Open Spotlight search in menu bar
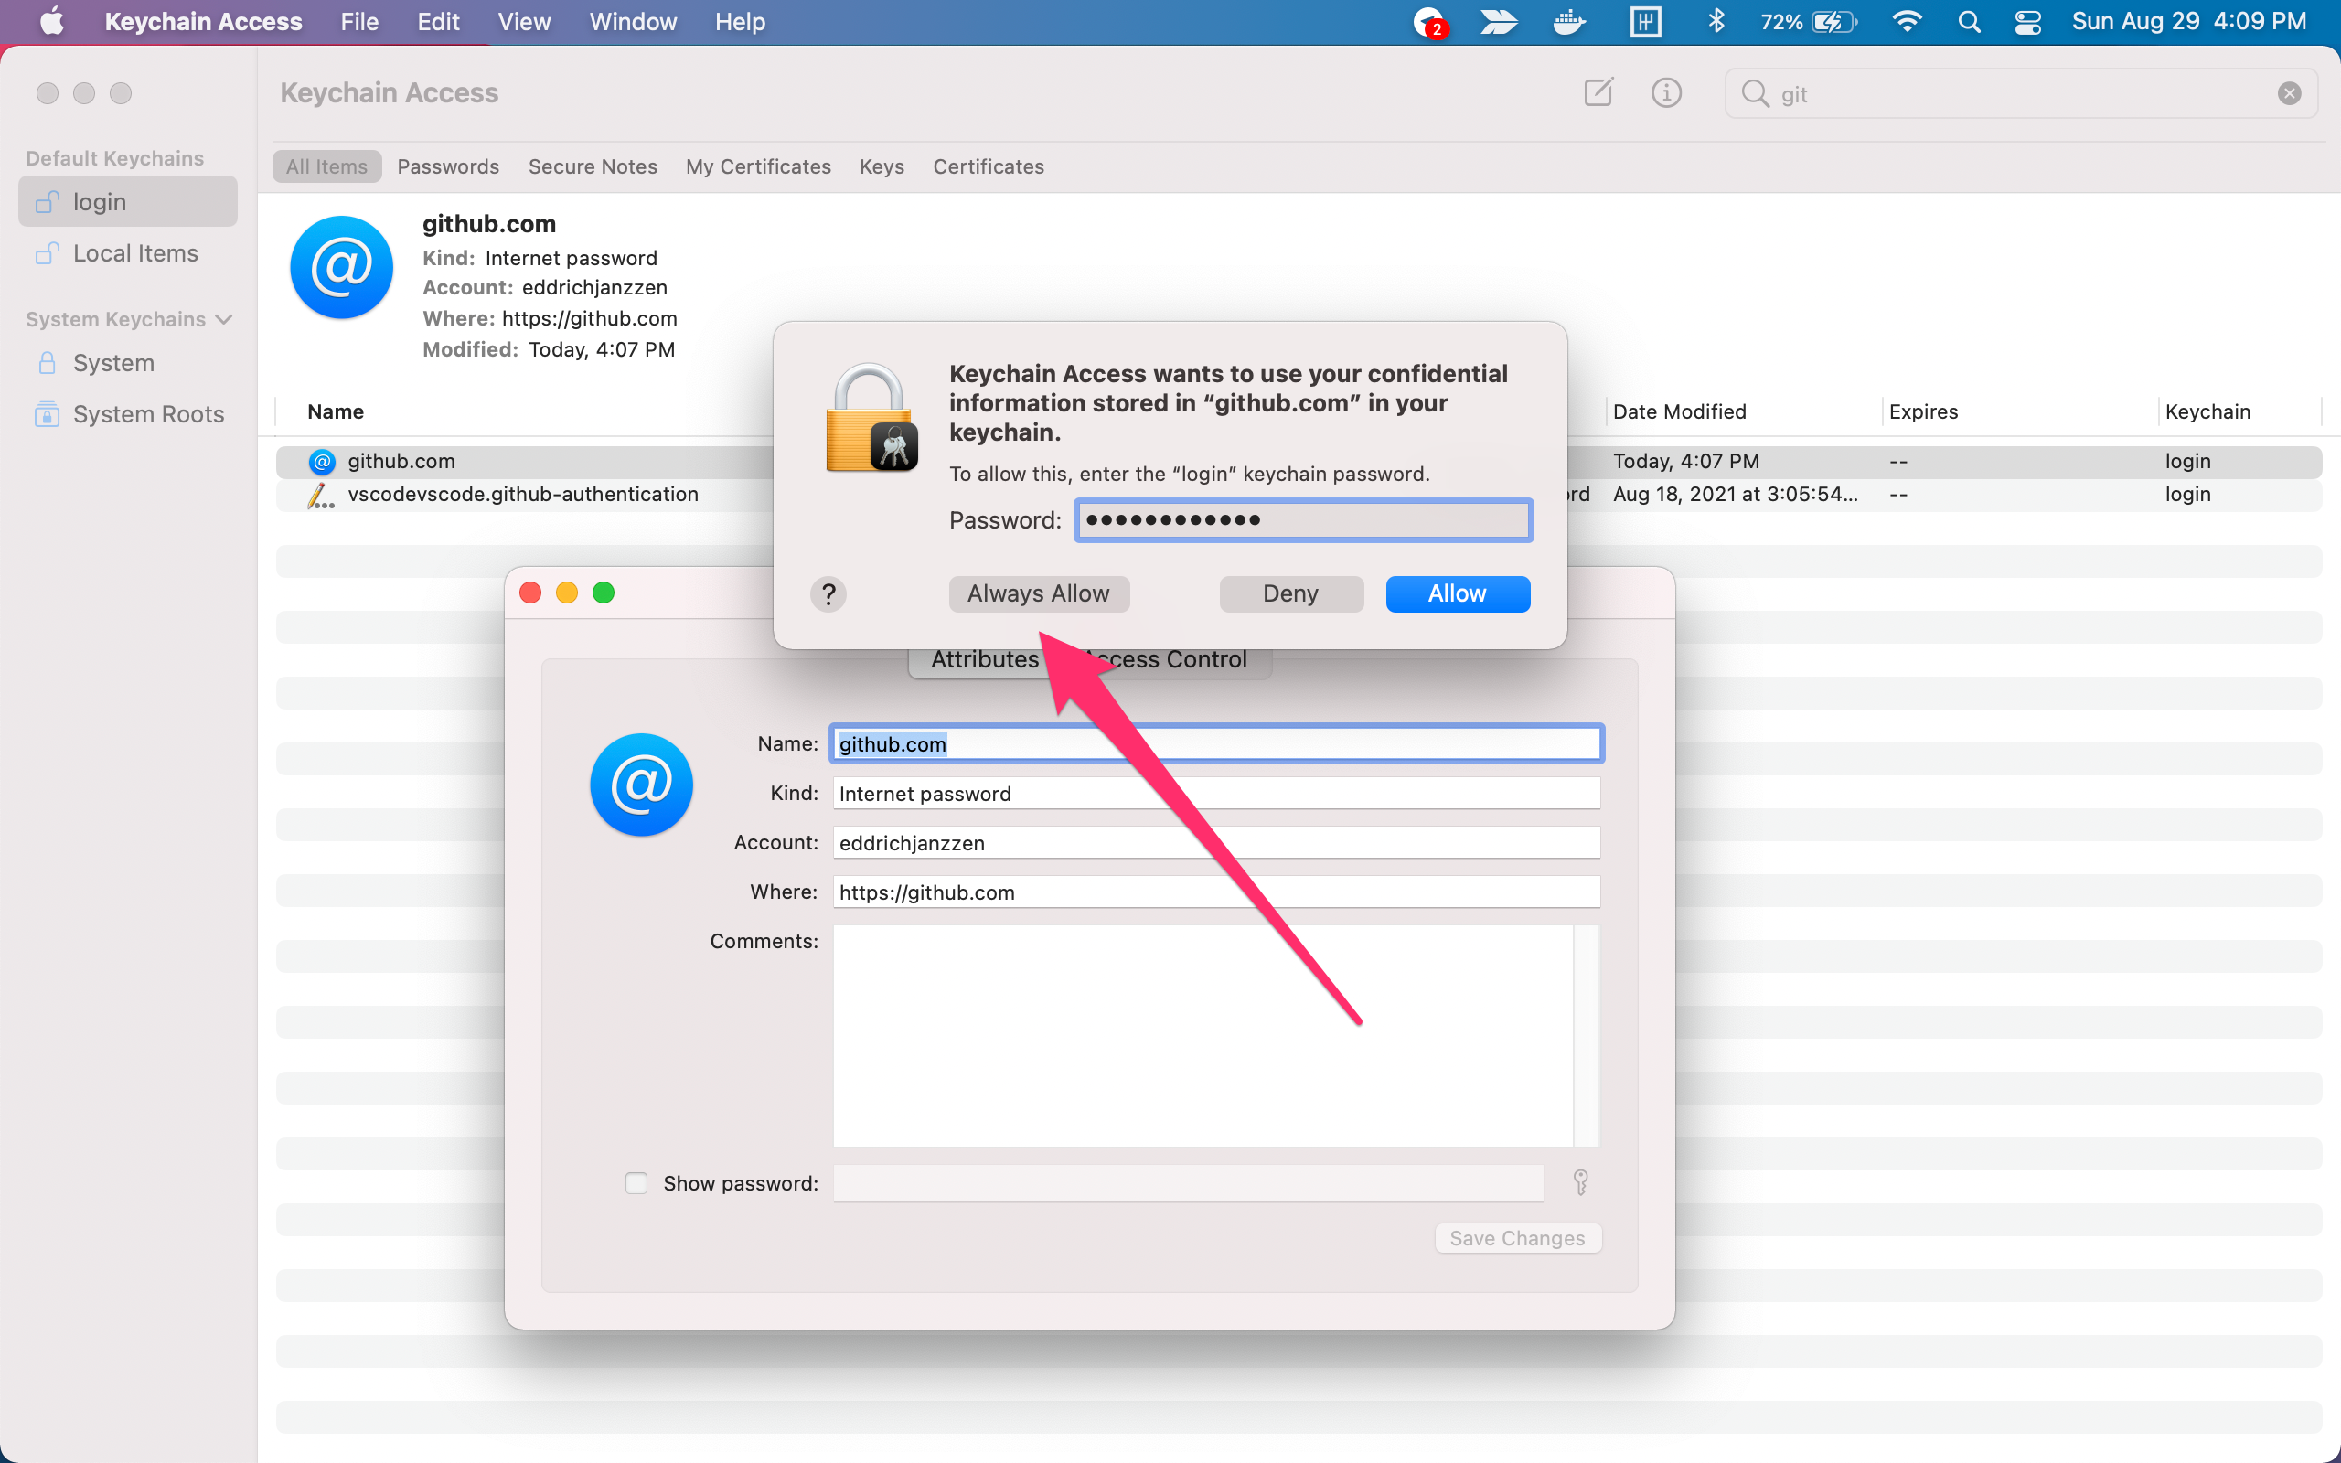2341x1463 pixels. click(1969, 21)
